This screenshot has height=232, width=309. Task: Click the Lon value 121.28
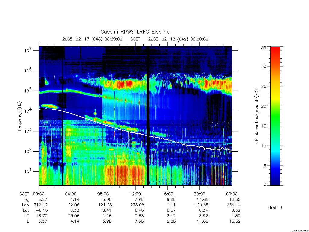click(105, 205)
